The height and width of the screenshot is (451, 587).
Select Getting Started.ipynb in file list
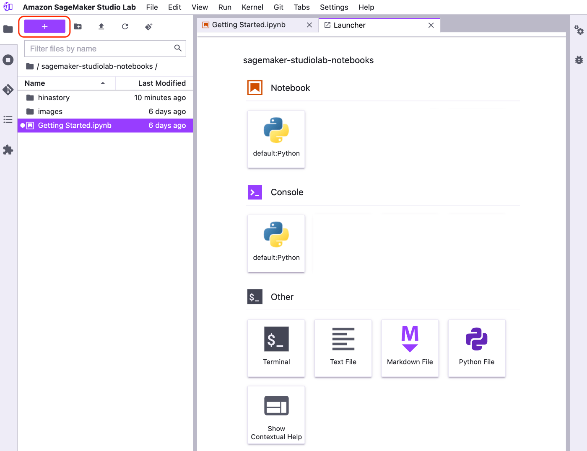pyautogui.click(x=105, y=126)
